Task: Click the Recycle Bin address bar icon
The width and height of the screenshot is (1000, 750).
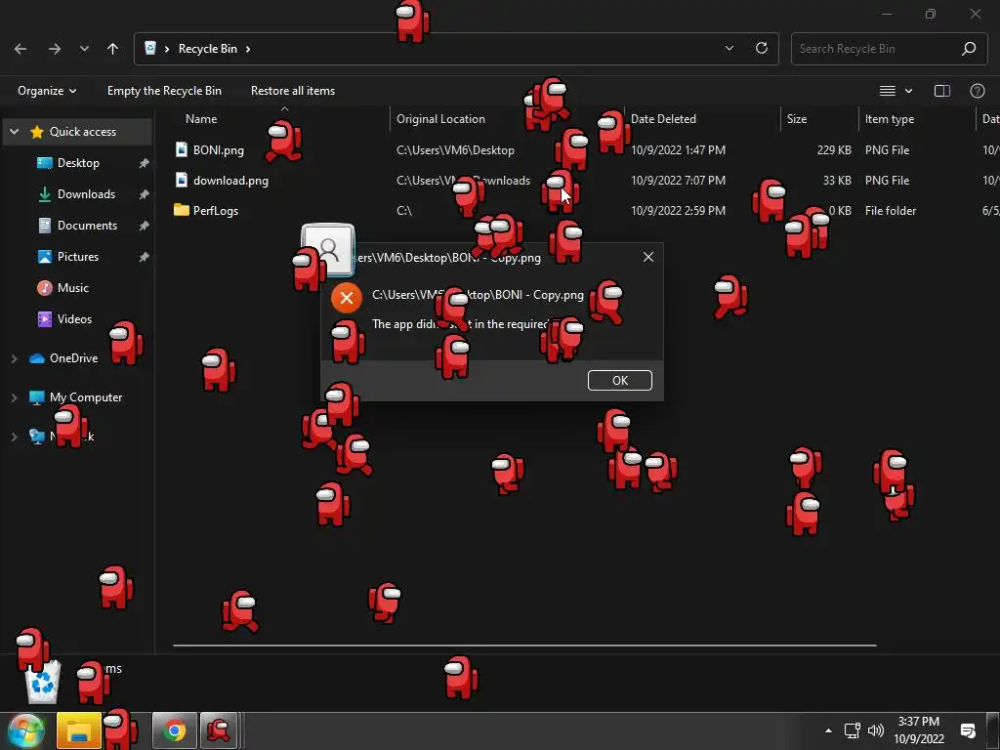Action: click(x=150, y=49)
